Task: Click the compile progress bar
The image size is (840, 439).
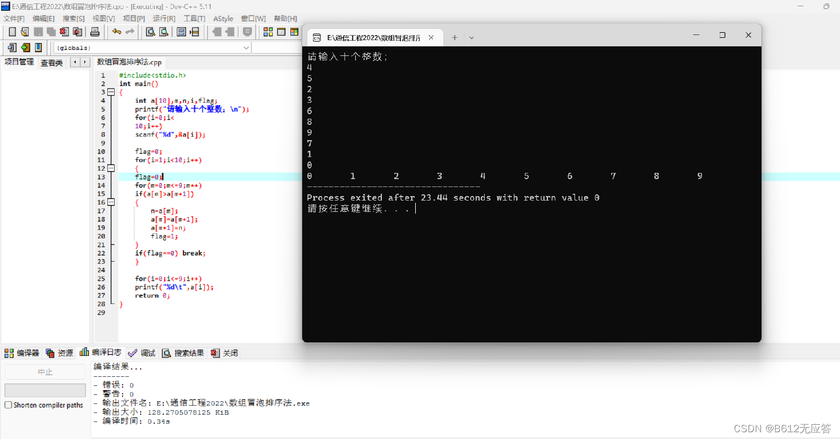Action: (45, 390)
